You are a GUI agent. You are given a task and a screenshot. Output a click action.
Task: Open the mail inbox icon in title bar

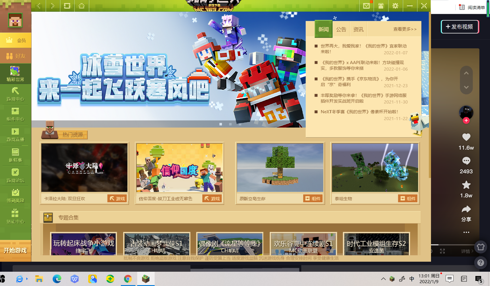pos(367,6)
